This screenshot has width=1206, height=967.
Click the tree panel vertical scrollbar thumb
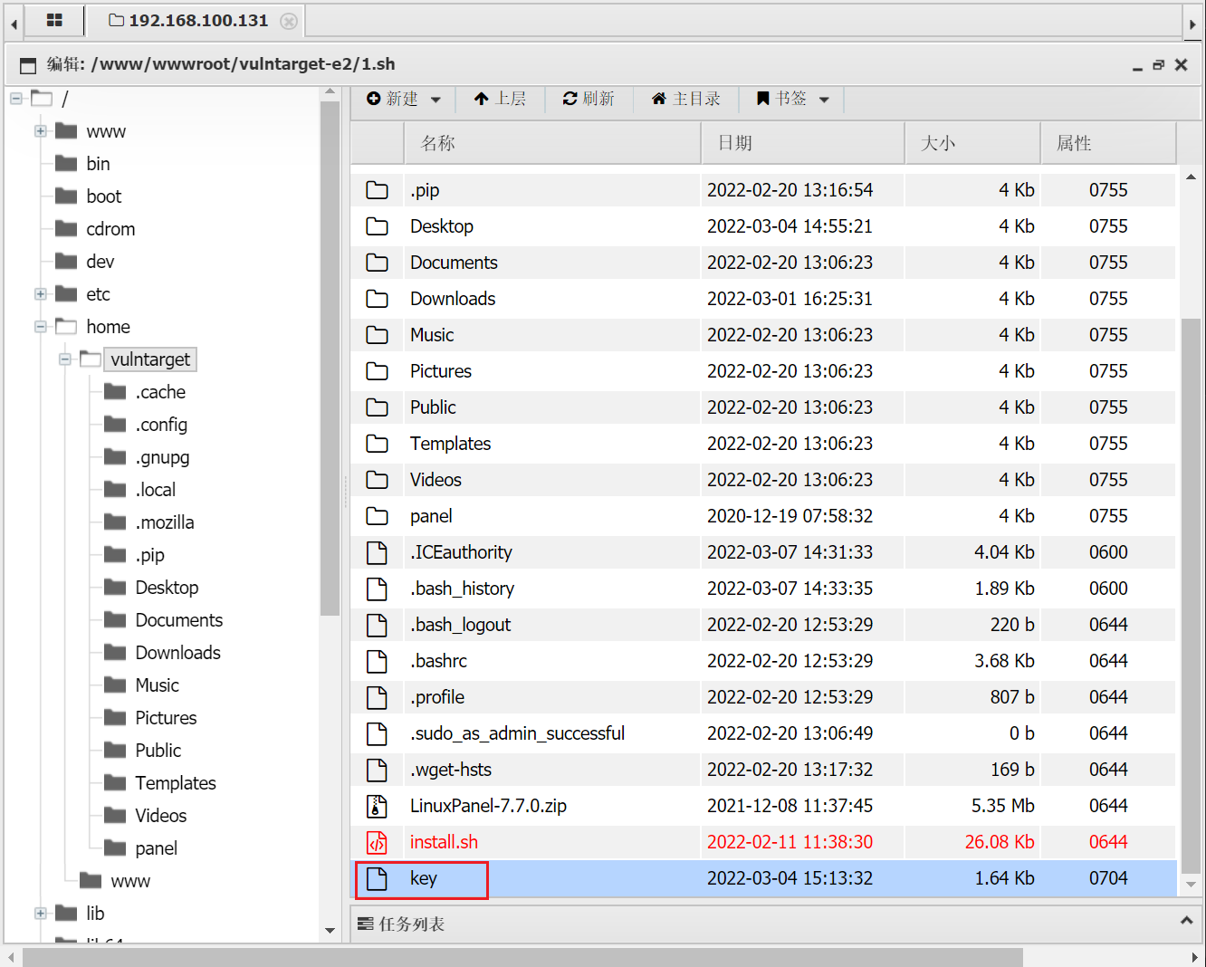point(330,359)
